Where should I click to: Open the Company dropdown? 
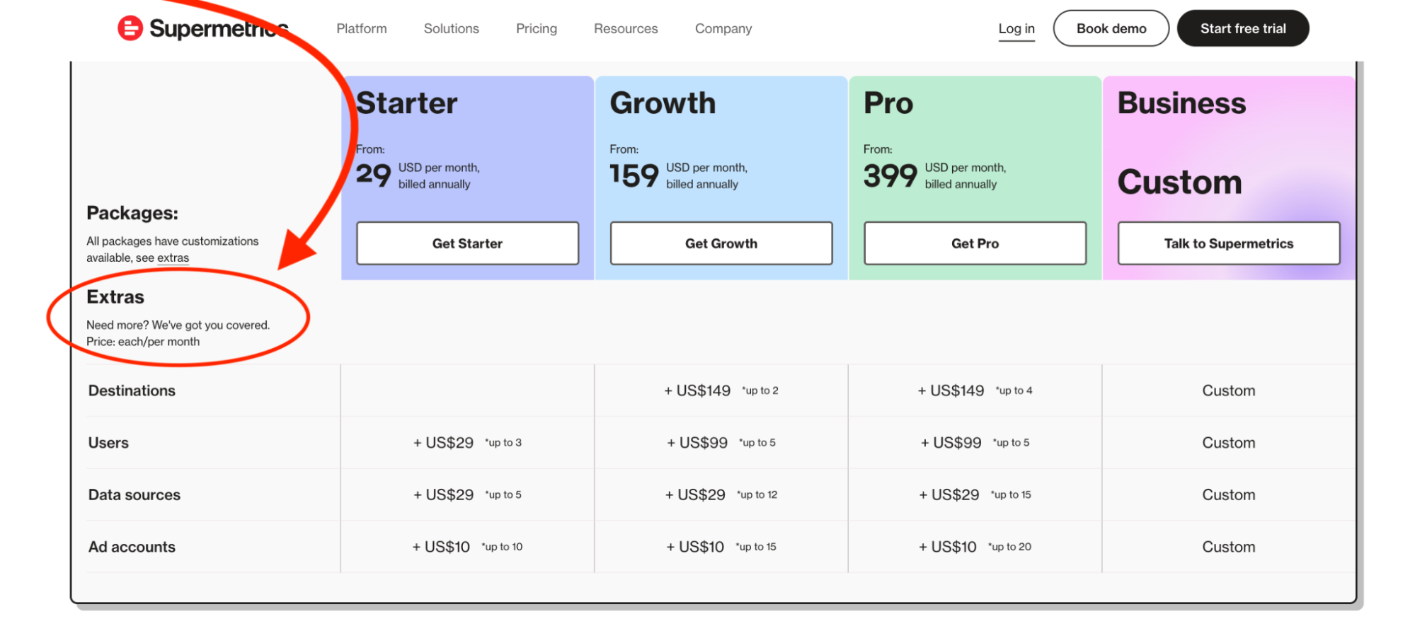723,28
